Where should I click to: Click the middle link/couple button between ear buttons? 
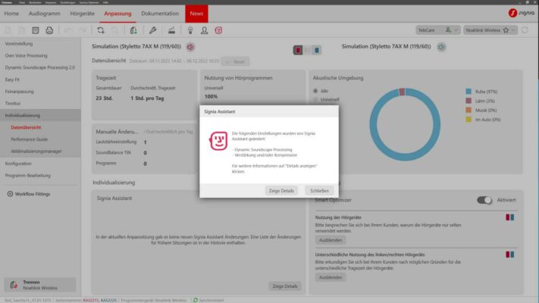tap(307, 50)
